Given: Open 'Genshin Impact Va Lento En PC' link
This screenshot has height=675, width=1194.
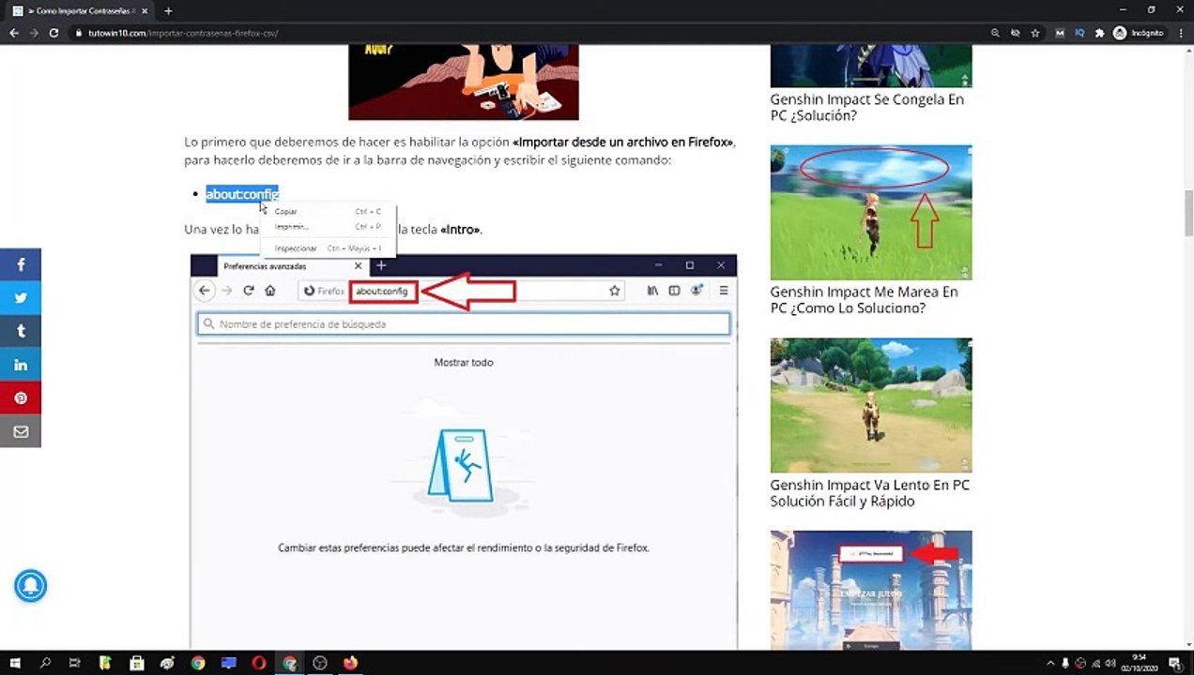Looking at the screenshot, I should 869,493.
